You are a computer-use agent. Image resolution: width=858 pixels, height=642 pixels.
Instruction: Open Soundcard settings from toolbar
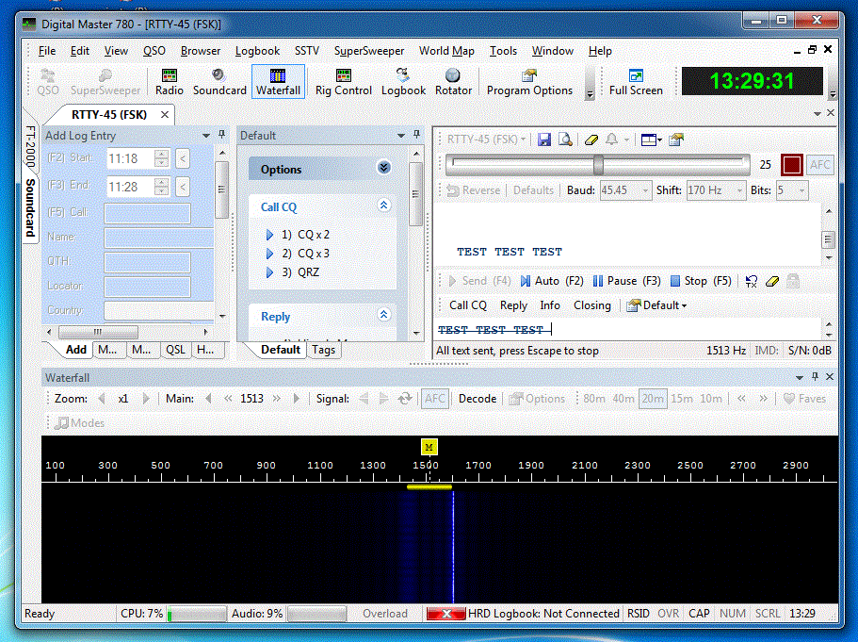click(x=219, y=82)
